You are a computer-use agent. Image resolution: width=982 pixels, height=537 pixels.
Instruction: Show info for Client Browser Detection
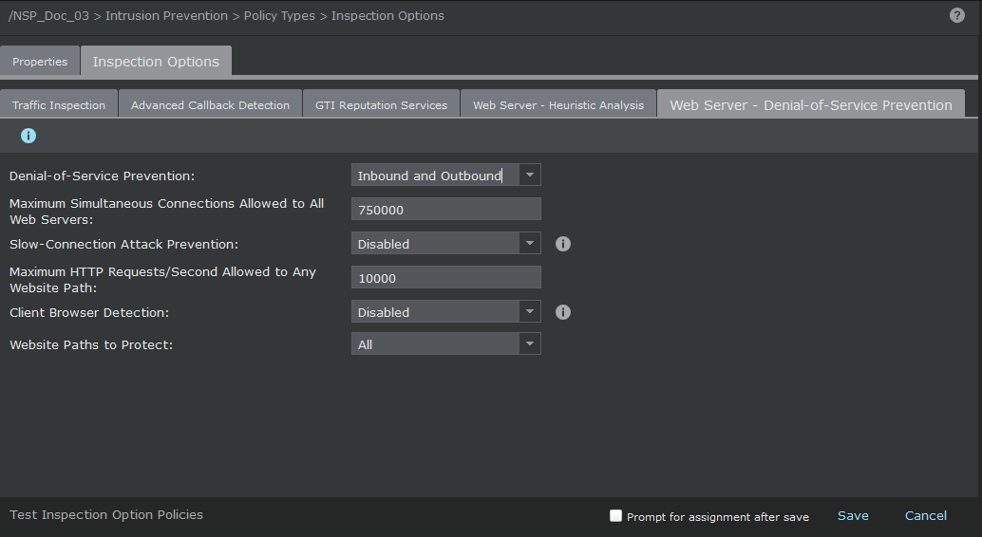563,312
